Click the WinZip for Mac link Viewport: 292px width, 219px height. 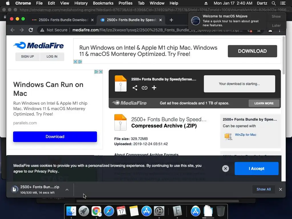pyautogui.click(x=246, y=135)
